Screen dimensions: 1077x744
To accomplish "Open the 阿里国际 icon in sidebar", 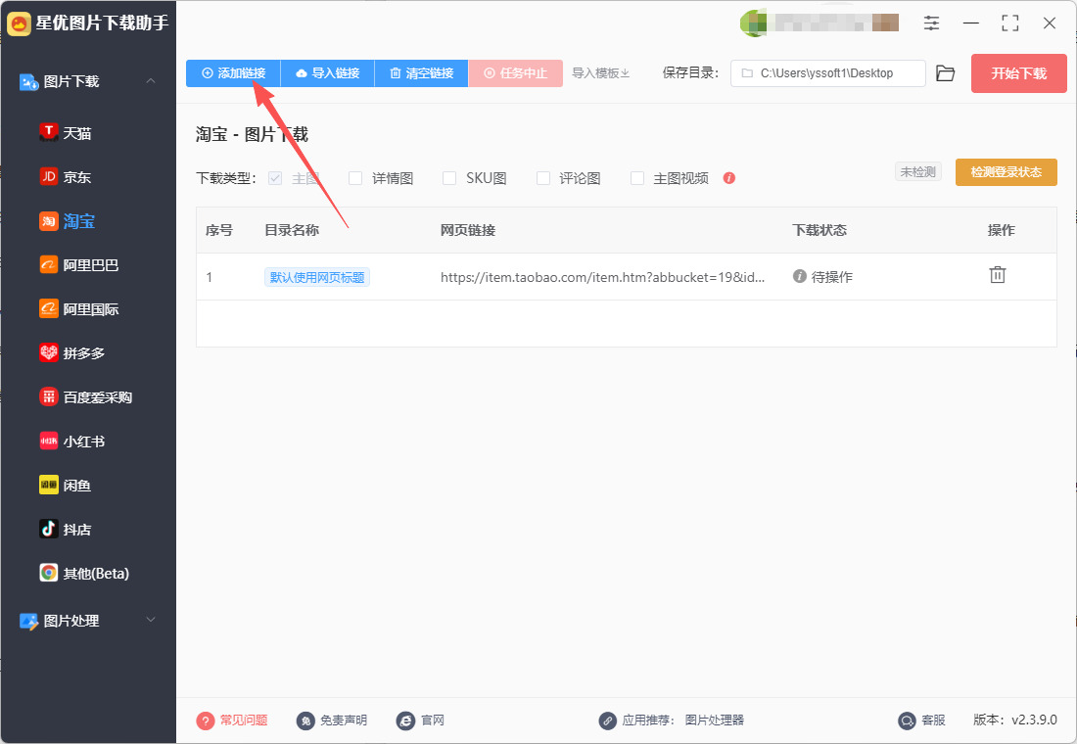I will point(49,308).
